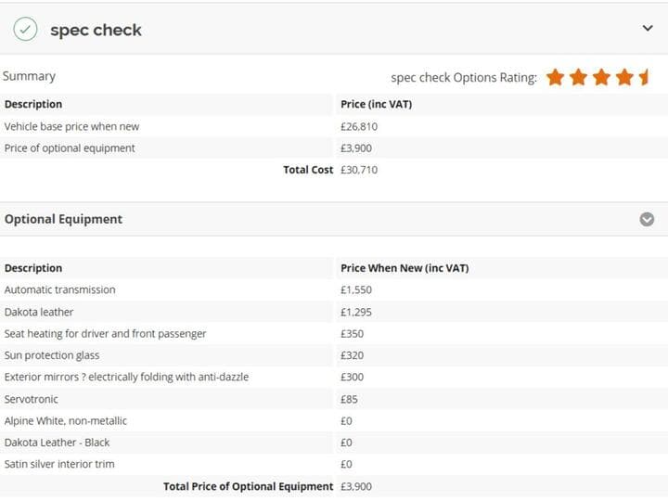This screenshot has width=668, height=501.
Task: Click the Sun protection glass row
Action: click(334, 355)
